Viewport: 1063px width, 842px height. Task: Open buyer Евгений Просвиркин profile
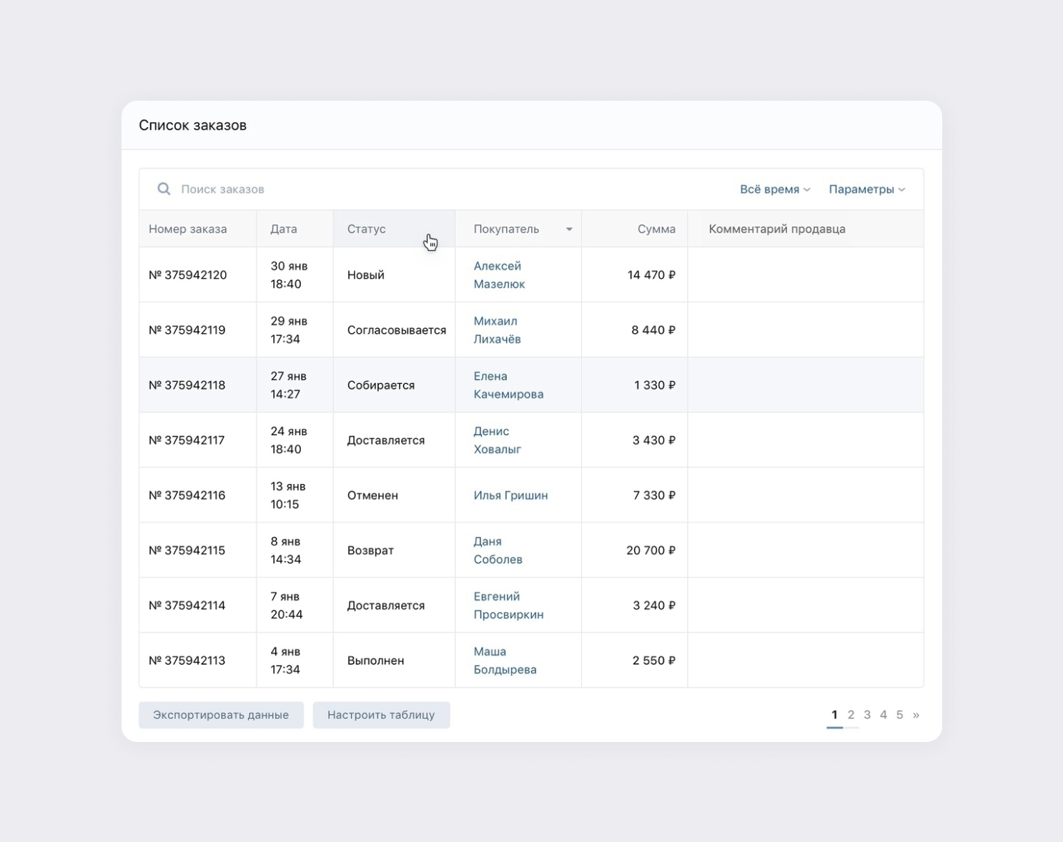click(508, 605)
